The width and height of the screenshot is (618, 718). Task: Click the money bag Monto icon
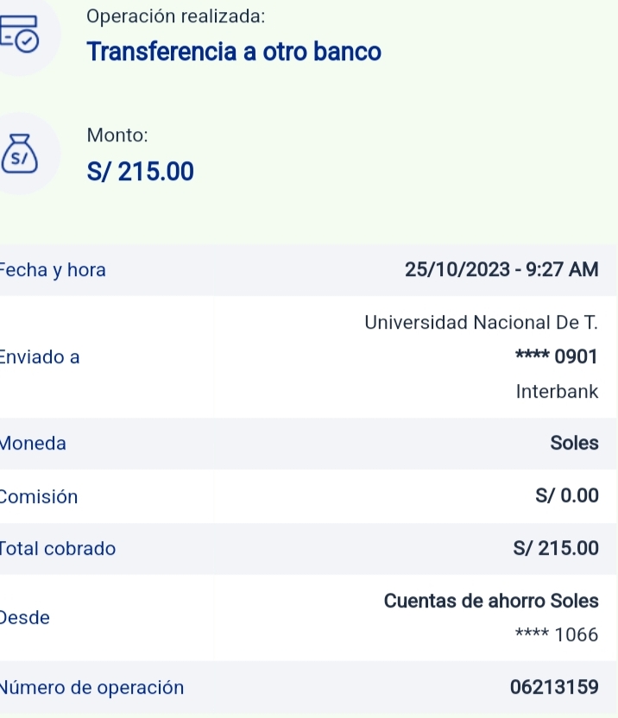[x=19, y=154]
